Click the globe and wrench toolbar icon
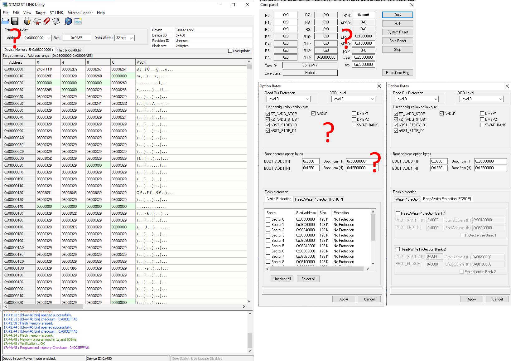511x361 pixels. pos(68,21)
